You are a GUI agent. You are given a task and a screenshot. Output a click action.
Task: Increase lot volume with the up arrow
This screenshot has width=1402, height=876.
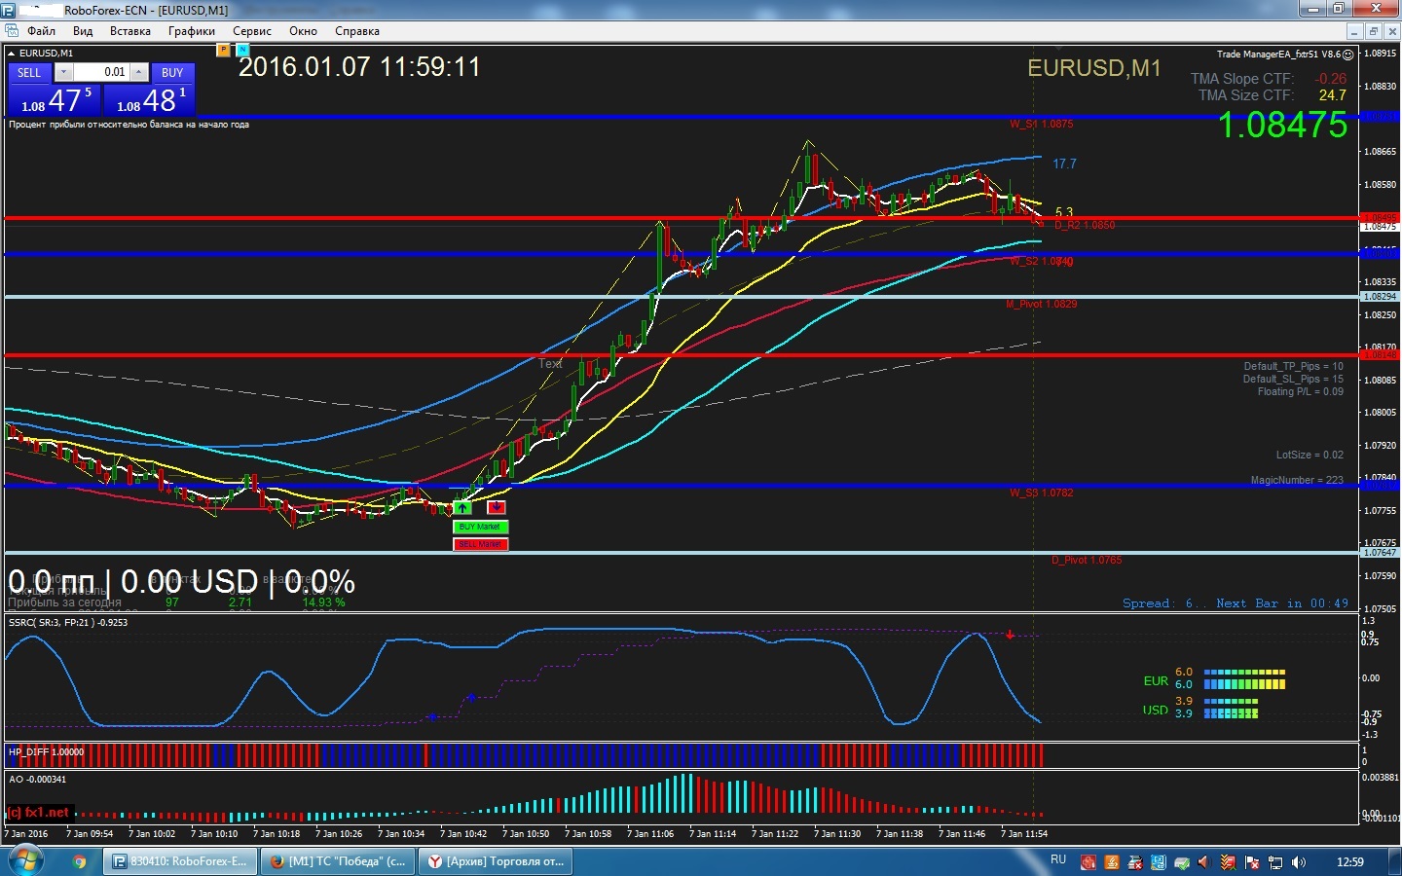pyautogui.click(x=139, y=72)
